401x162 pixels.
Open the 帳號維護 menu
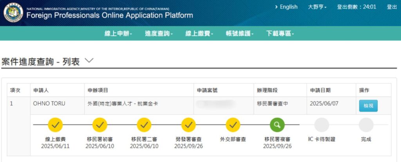coord(240,34)
